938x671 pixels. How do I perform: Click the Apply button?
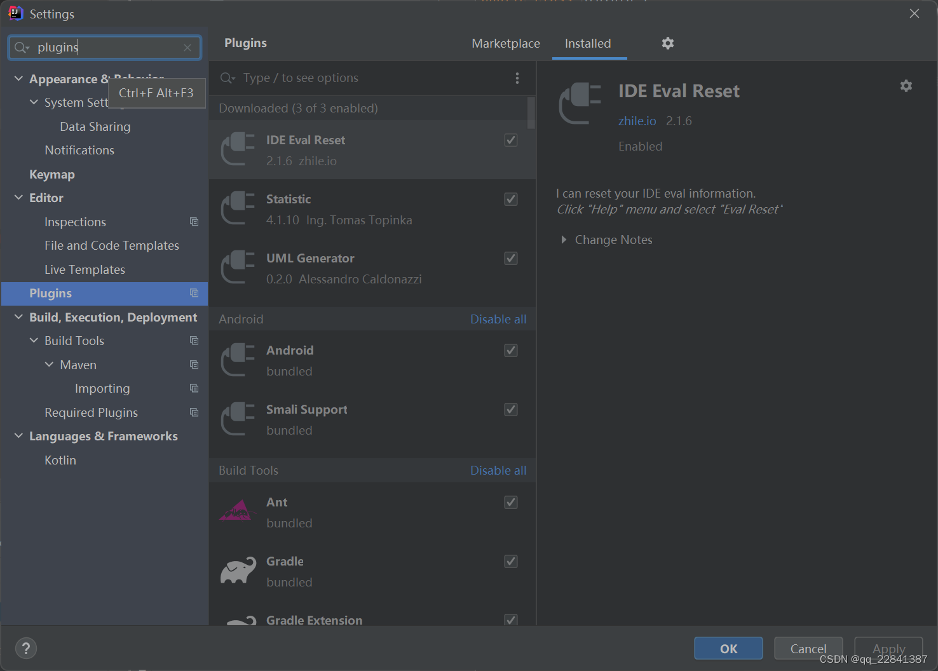pos(888,648)
